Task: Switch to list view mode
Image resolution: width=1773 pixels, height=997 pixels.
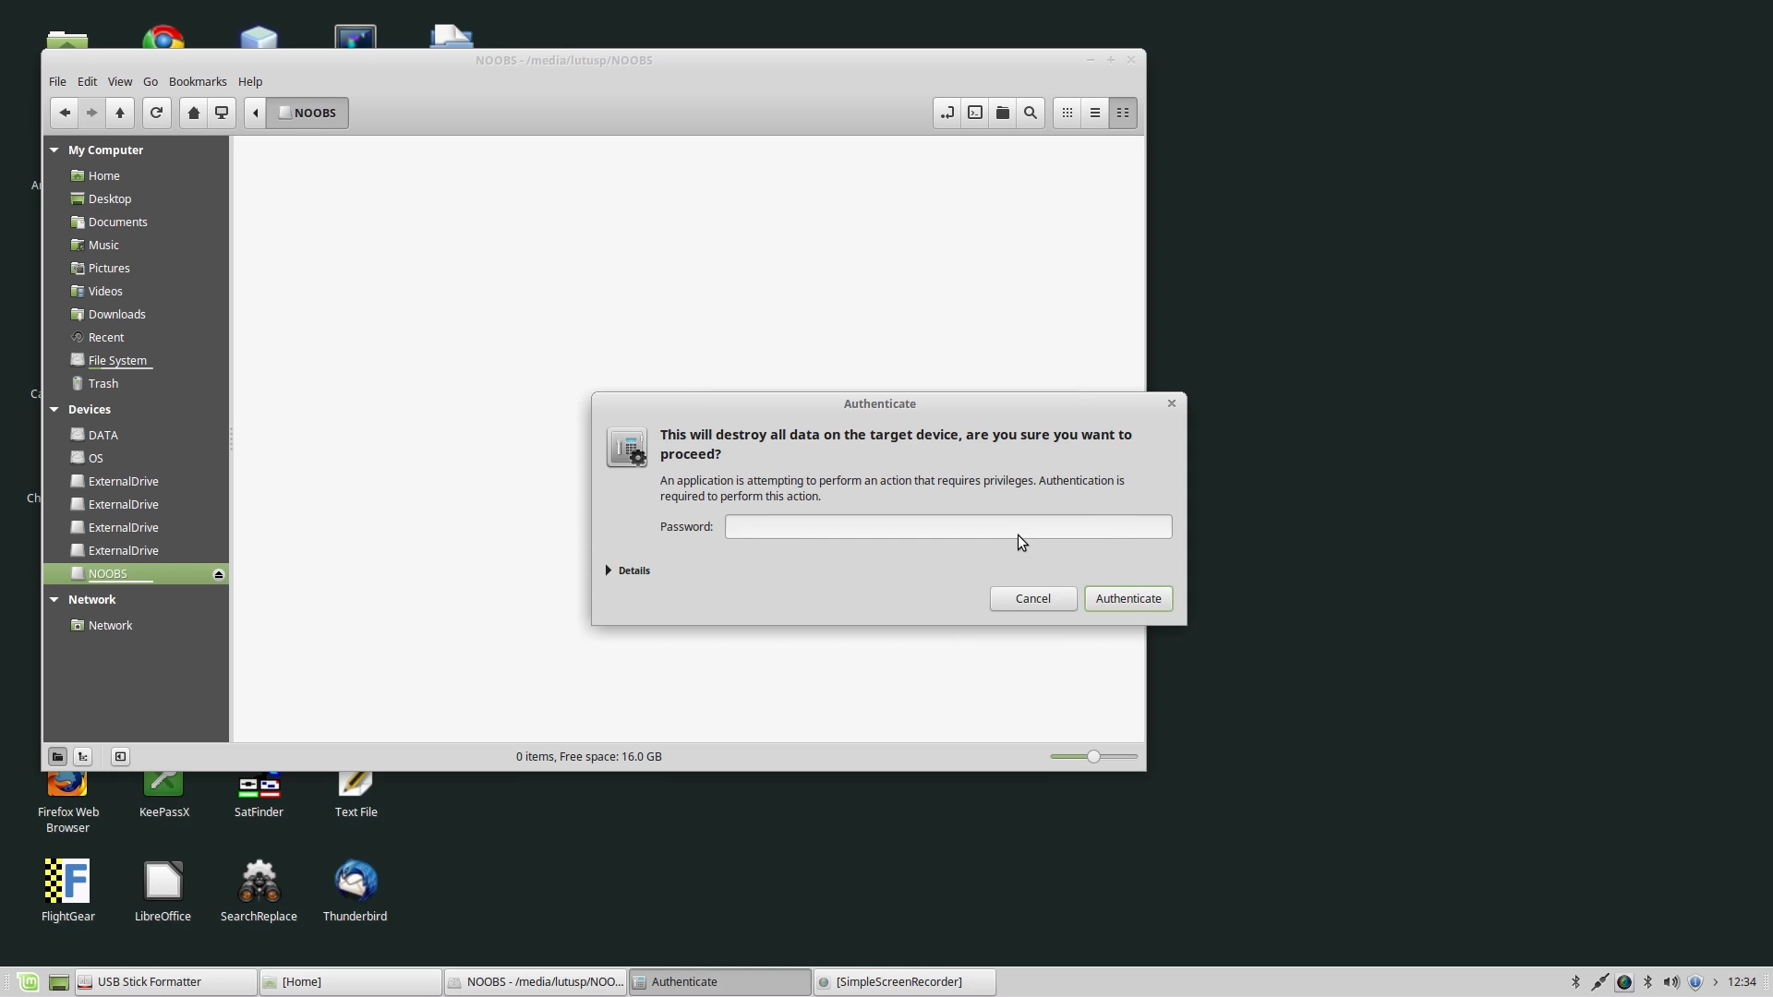Action: click(x=1095, y=113)
